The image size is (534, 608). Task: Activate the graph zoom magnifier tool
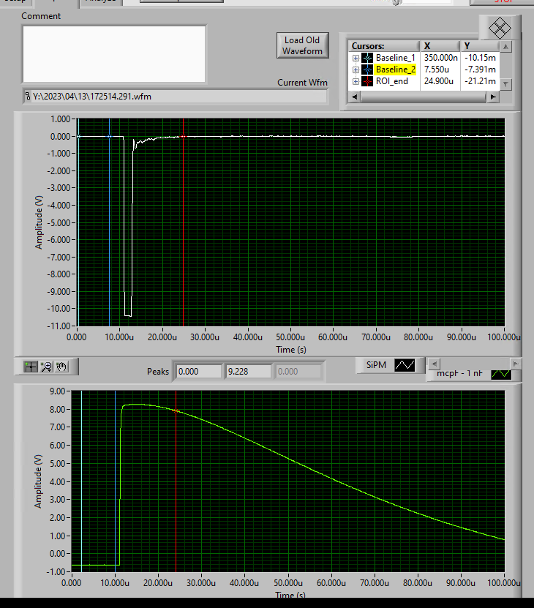pos(47,367)
